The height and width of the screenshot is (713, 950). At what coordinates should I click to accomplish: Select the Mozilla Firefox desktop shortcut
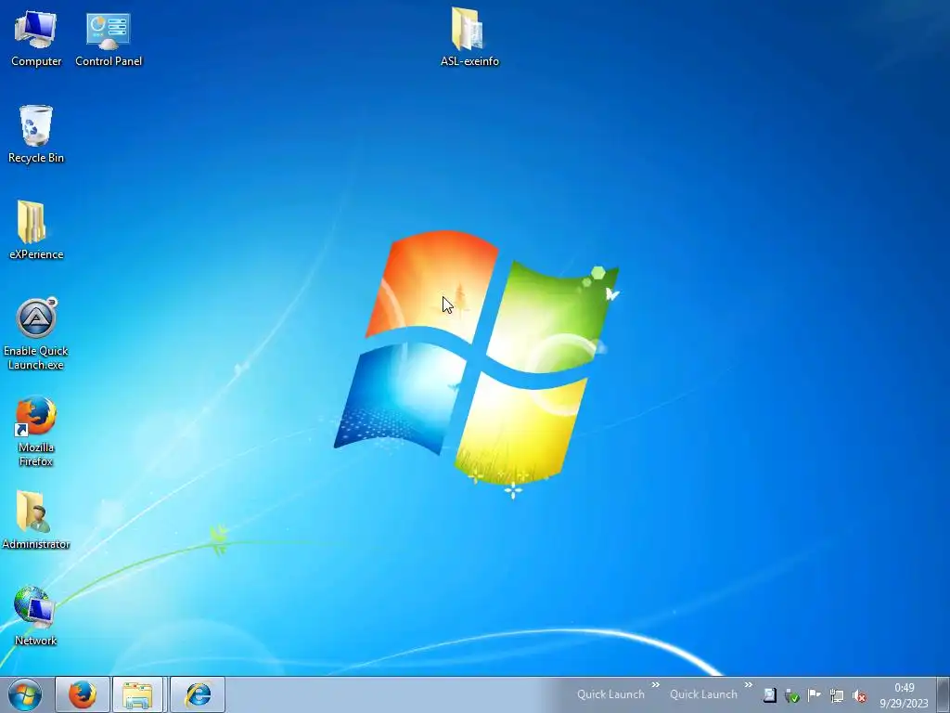point(36,431)
